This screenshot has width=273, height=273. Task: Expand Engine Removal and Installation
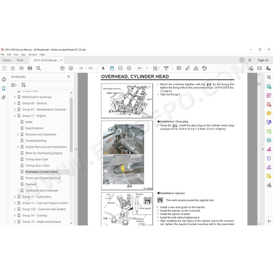click(x=18, y=147)
